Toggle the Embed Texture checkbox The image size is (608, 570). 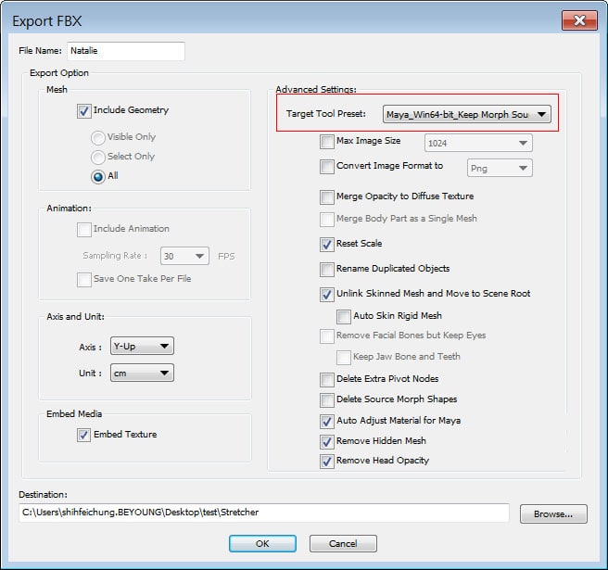coord(83,435)
